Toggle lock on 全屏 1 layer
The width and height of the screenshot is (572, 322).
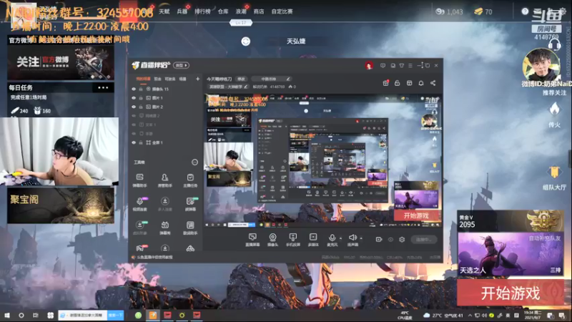(x=141, y=142)
